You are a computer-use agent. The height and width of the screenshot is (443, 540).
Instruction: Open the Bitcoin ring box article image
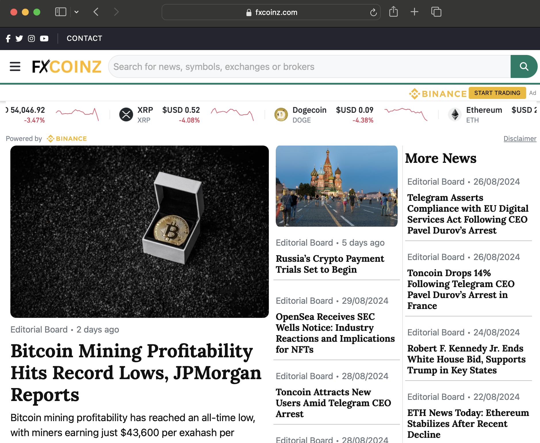(139, 232)
